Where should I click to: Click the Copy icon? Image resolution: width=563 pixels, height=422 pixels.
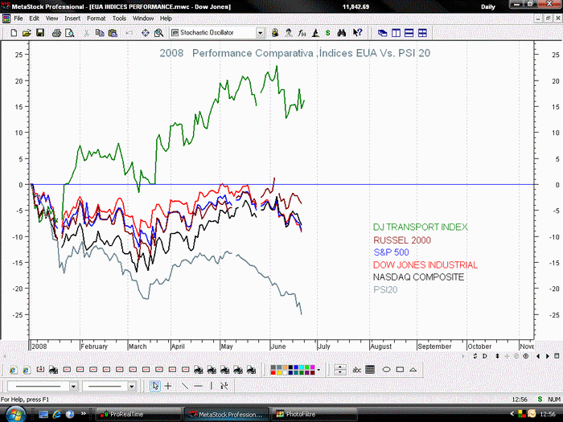[100, 33]
